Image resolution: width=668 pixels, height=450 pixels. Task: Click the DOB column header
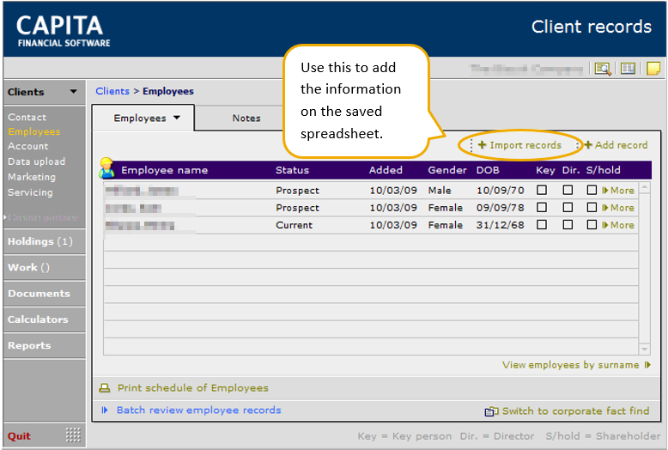pos(488,170)
